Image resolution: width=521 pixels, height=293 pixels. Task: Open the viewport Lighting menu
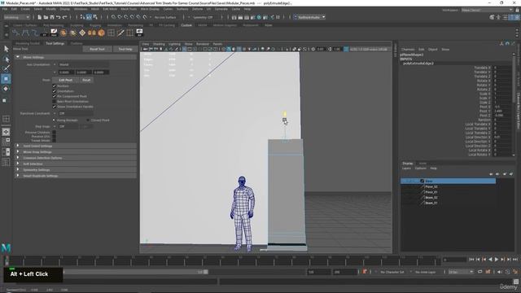174,44
